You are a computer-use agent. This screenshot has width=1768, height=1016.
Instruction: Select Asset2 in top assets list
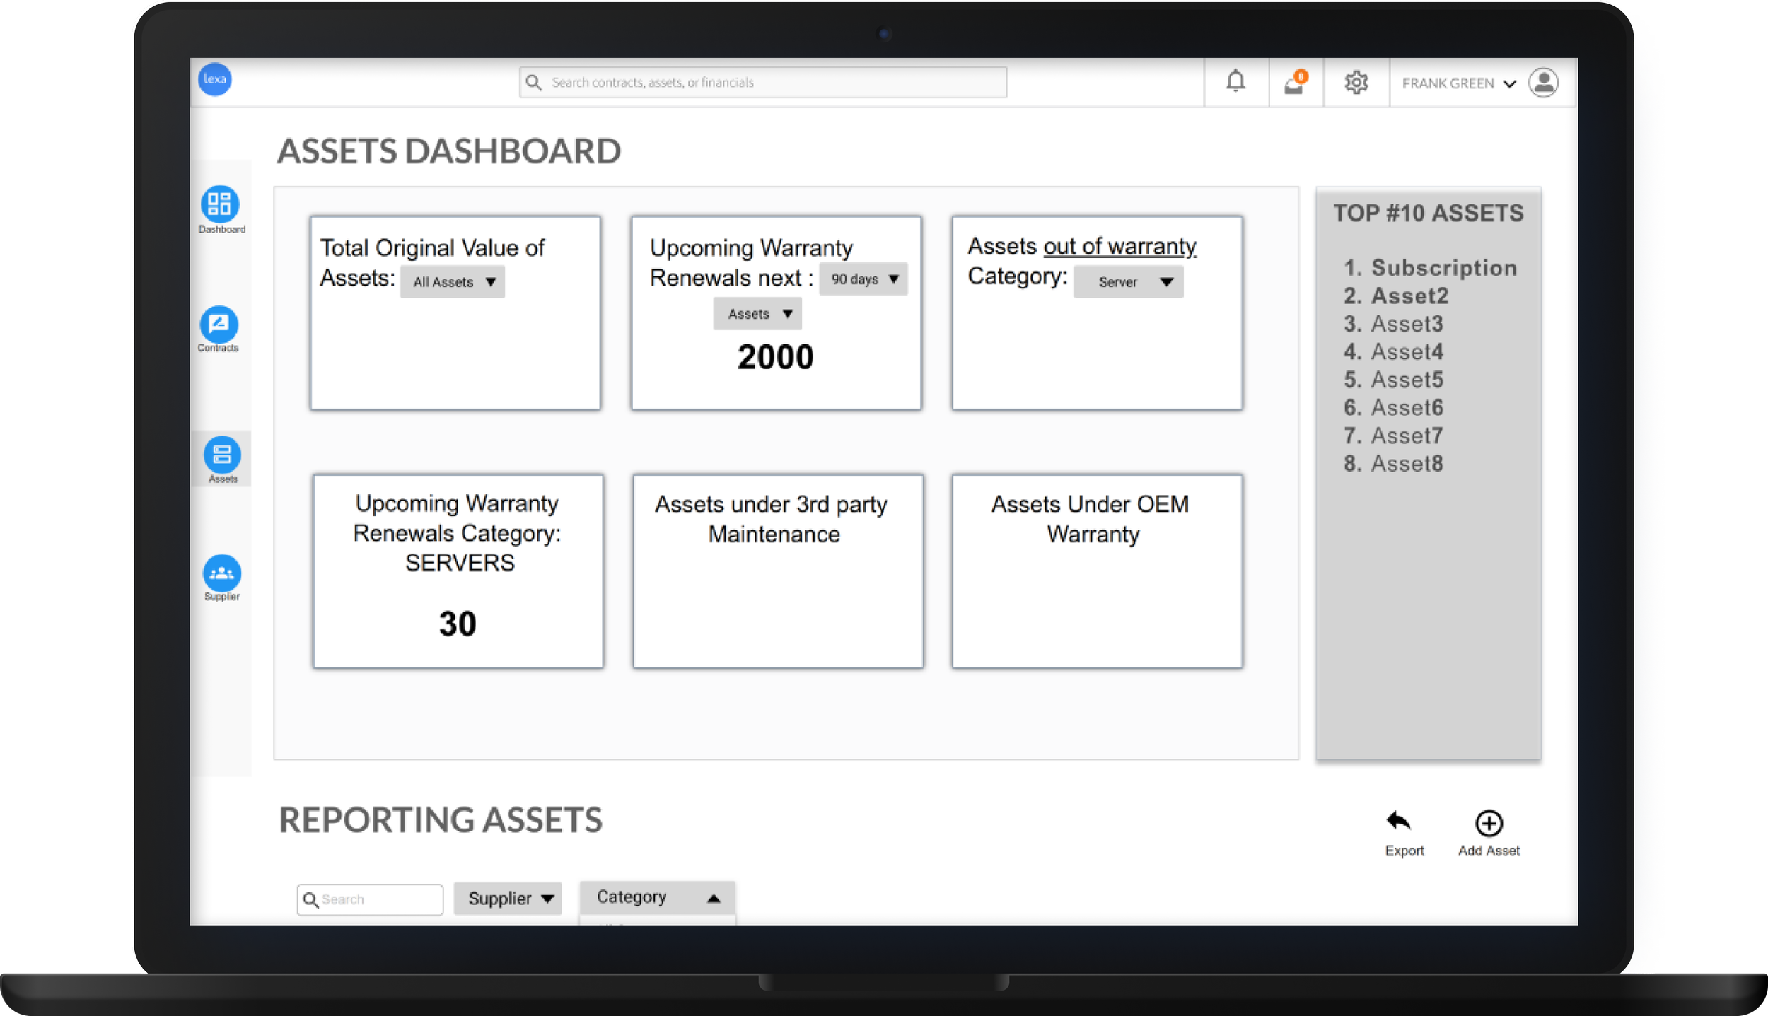(1409, 296)
